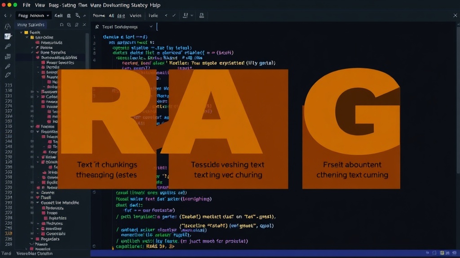Click second search icon in side panel header

point(69,25)
